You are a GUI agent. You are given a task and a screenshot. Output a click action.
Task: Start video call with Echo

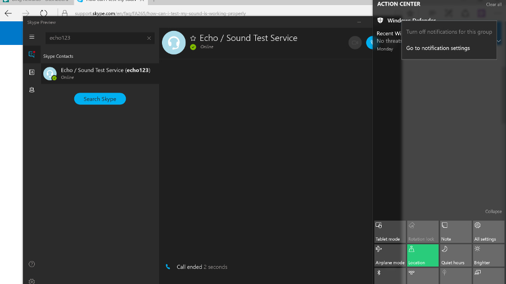tap(355, 43)
